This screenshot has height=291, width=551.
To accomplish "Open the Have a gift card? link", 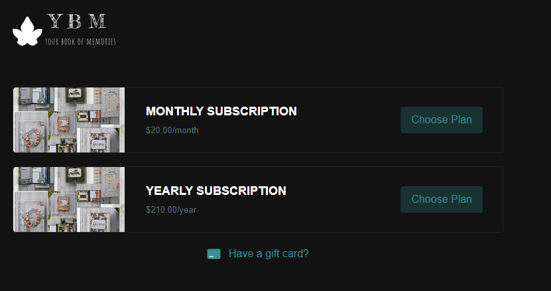I will (x=269, y=253).
